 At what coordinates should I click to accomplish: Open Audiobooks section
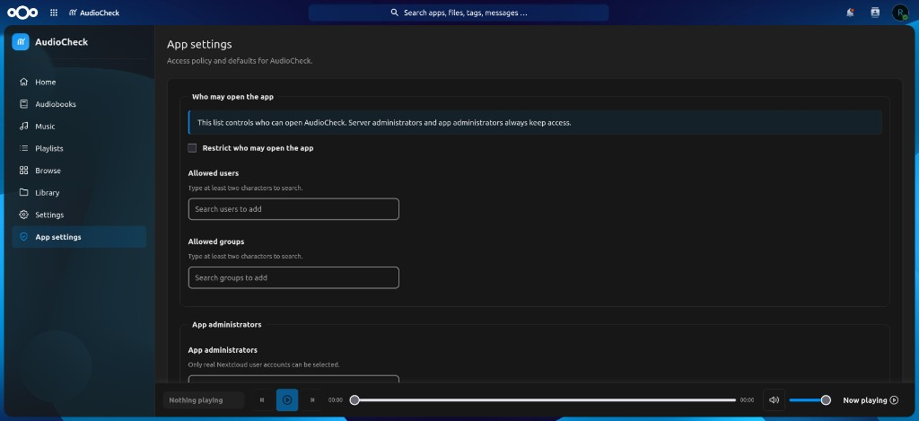pyautogui.click(x=79, y=104)
